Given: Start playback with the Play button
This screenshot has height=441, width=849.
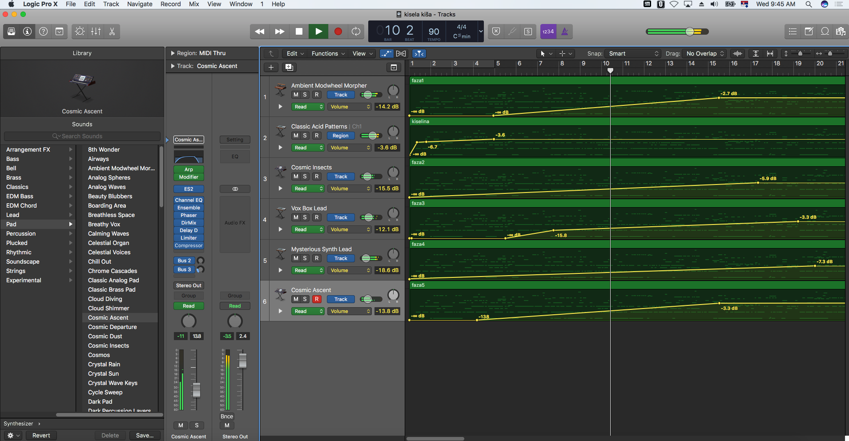Looking at the screenshot, I should tap(318, 32).
